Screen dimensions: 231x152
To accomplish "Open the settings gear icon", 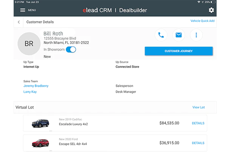I will 211,10.
